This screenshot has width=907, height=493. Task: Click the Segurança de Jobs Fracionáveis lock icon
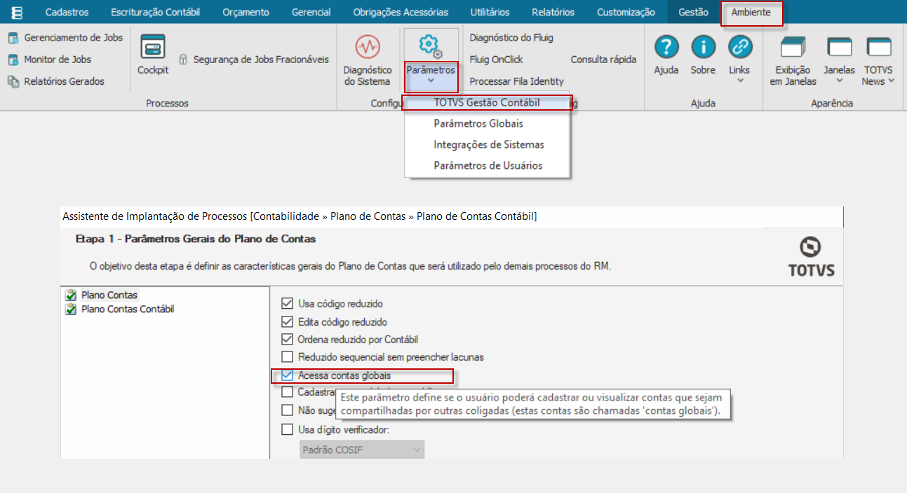pyautogui.click(x=183, y=60)
